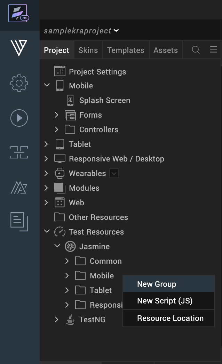This screenshot has width=222, height=364.
Task: Select Splash Screen in project tree
Action: point(104,100)
